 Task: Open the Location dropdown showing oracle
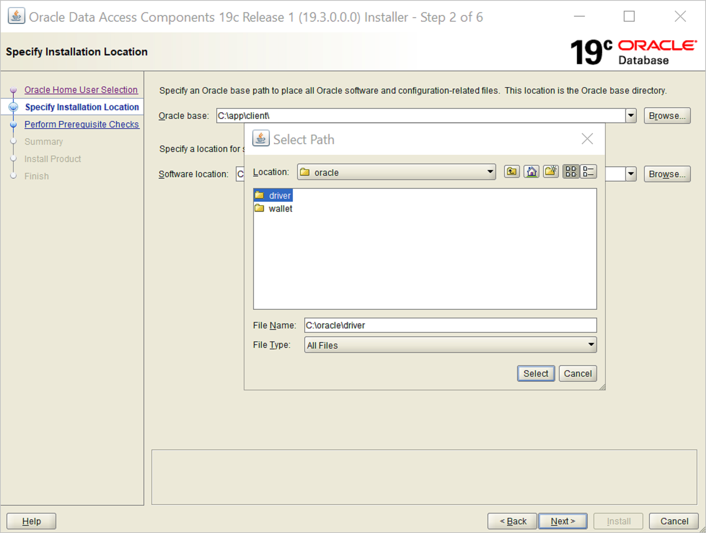396,172
